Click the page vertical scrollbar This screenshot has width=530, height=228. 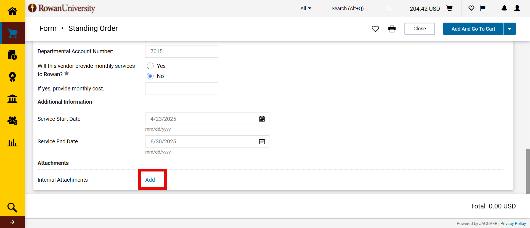tap(528, 171)
